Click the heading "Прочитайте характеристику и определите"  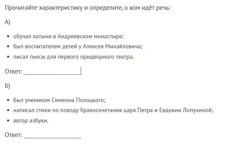(x=64, y=8)
